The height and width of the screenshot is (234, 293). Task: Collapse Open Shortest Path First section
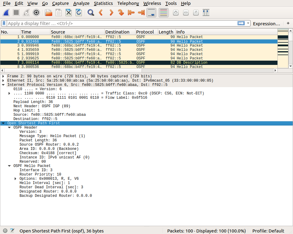(3, 123)
